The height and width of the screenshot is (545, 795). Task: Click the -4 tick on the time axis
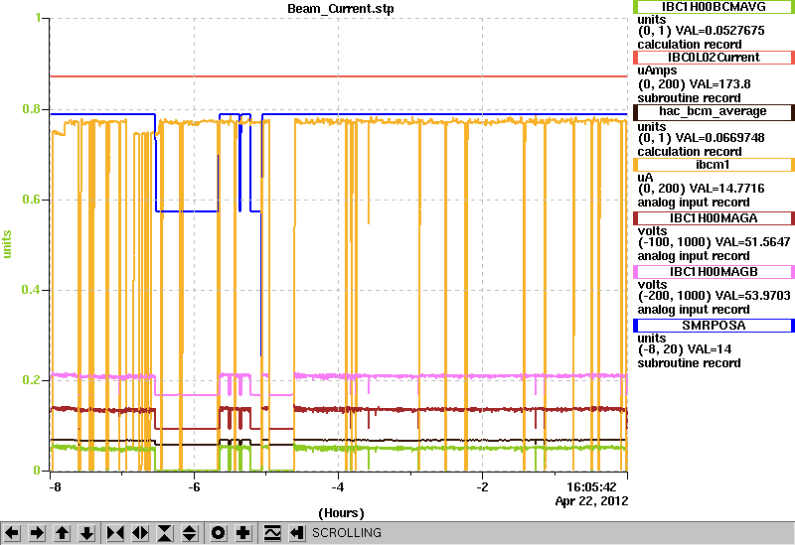[338, 487]
